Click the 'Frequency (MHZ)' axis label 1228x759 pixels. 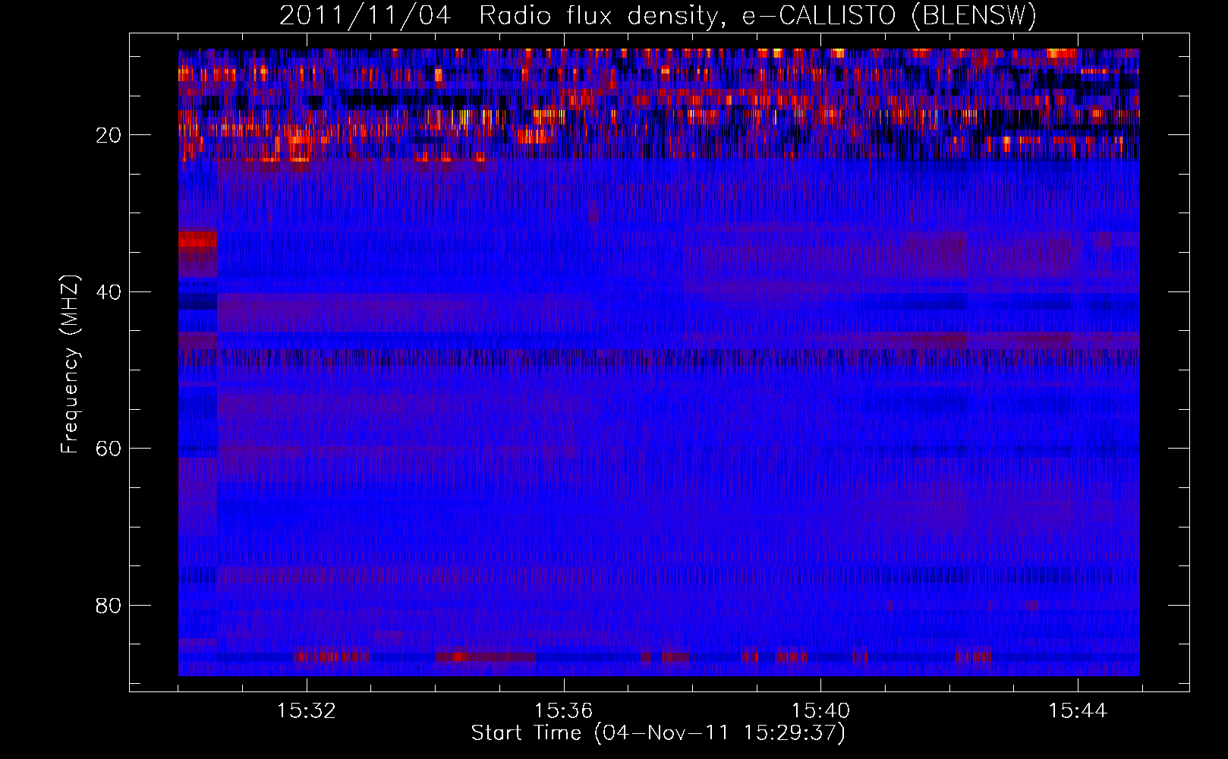[x=70, y=364]
